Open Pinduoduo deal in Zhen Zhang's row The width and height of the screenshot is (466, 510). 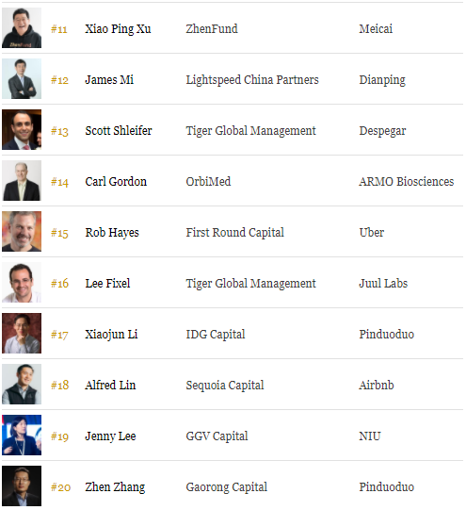point(386,487)
